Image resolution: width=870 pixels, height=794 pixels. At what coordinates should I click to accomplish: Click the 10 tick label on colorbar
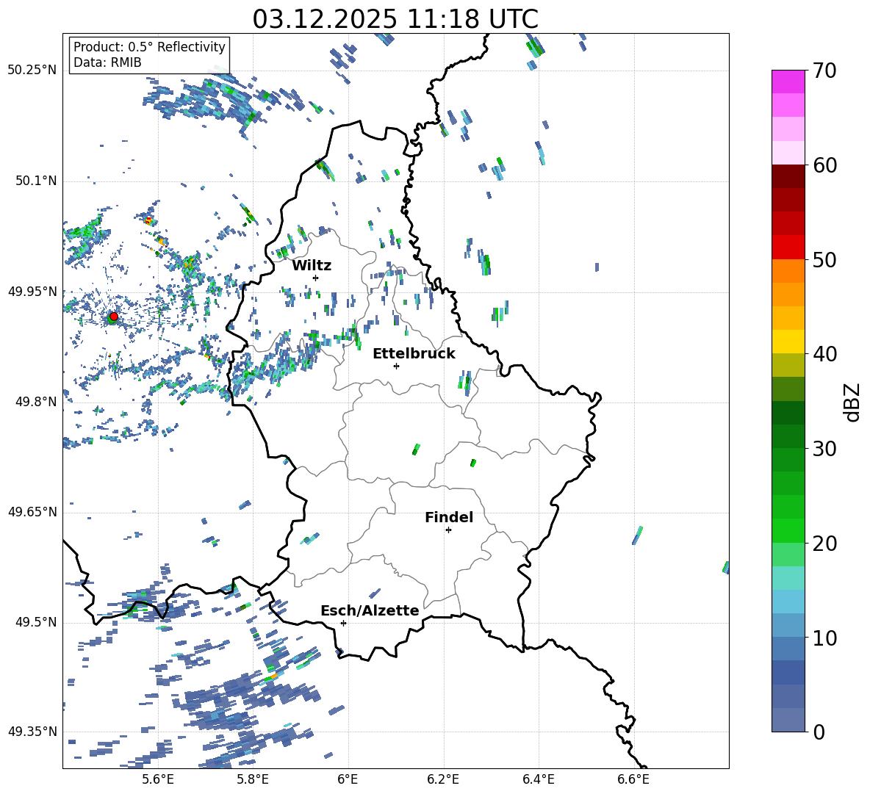click(x=824, y=638)
